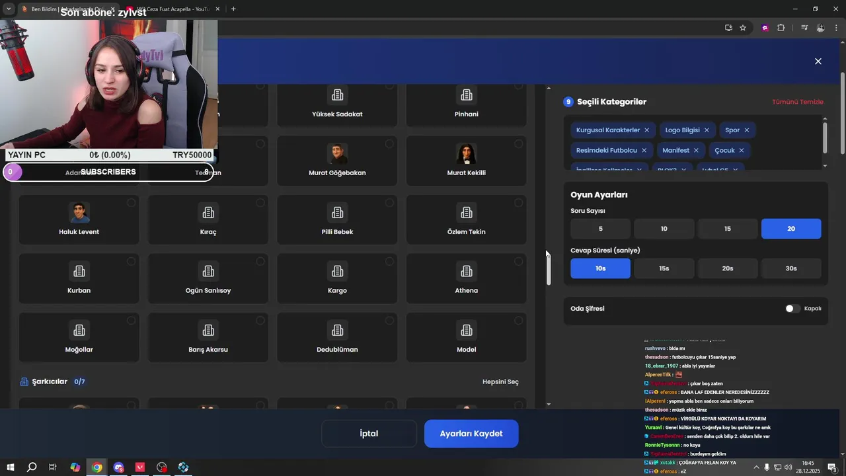
Task: Check the Athena card selection circle
Action: pyautogui.click(x=518, y=261)
